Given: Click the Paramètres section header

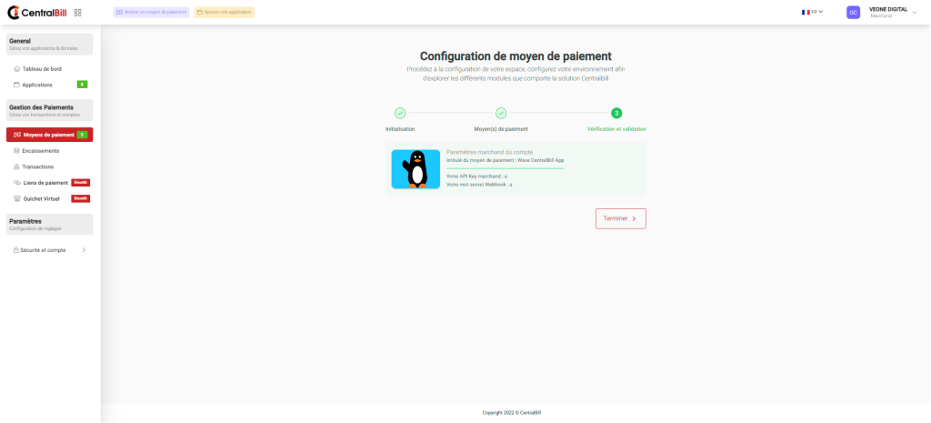Looking at the screenshot, I should point(50,224).
